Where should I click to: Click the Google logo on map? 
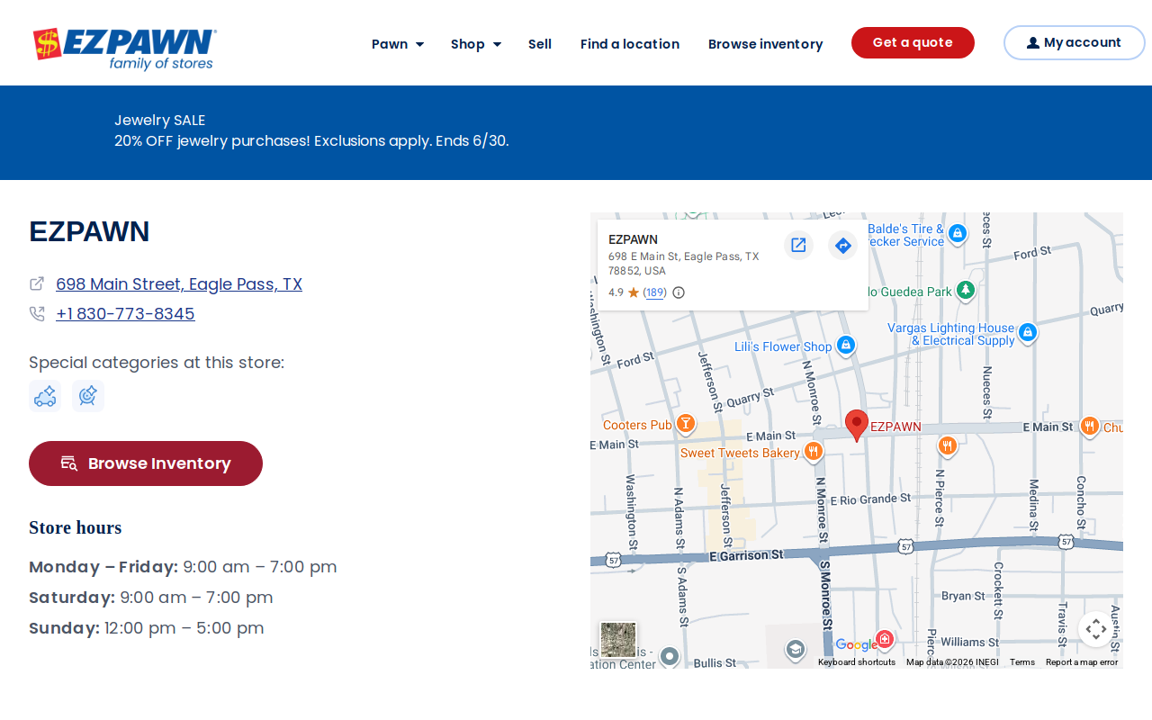point(856,644)
